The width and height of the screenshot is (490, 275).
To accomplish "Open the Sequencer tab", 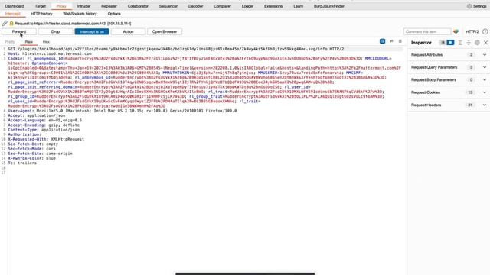I will 168,6.
